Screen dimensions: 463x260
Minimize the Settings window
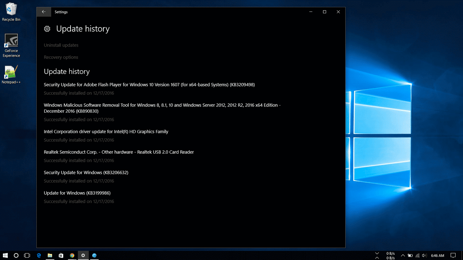[311, 12]
